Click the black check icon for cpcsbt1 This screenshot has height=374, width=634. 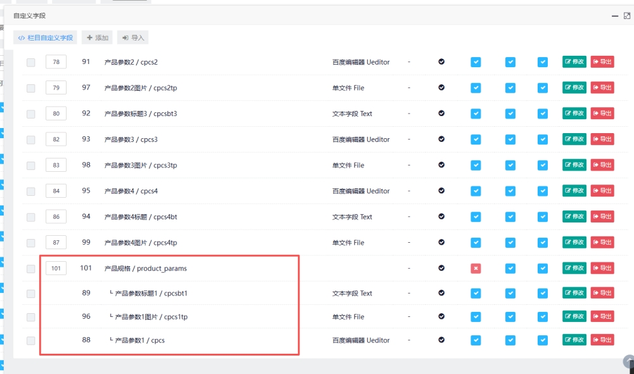click(x=441, y=293)
